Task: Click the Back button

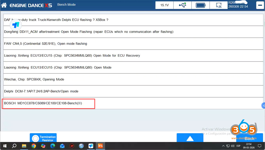Action: [249, 138]
